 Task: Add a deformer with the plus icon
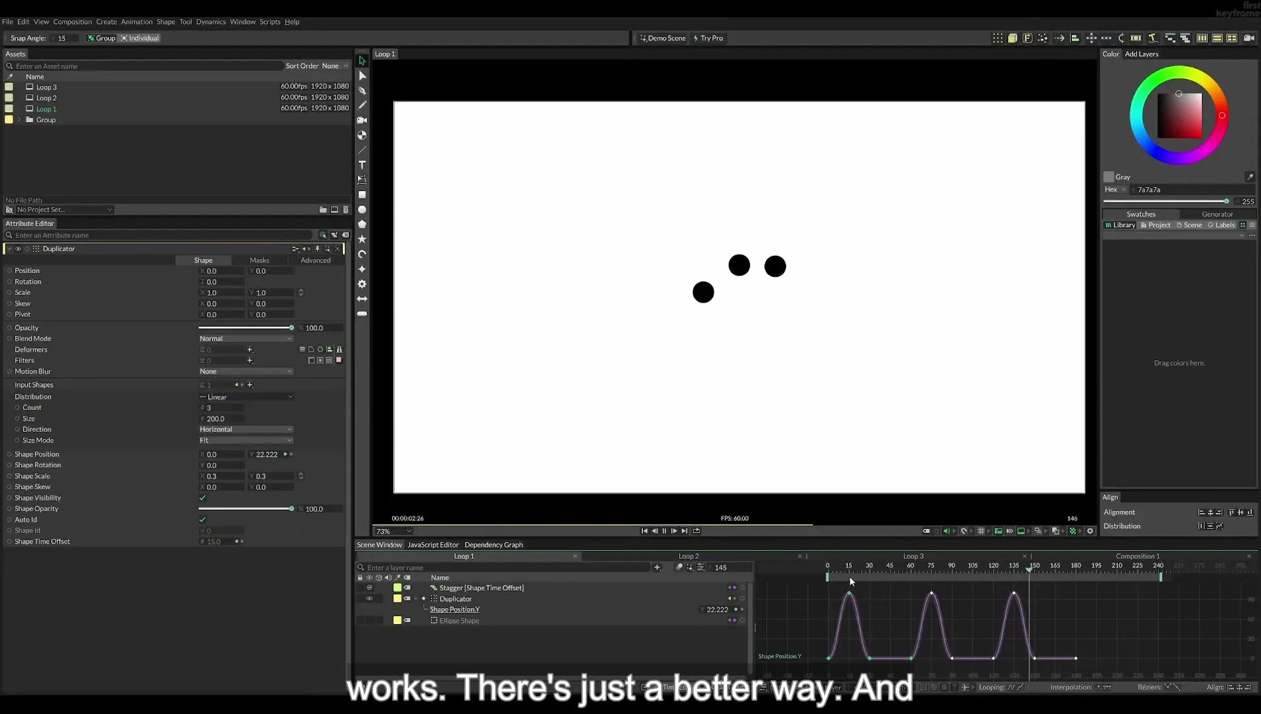250,350
